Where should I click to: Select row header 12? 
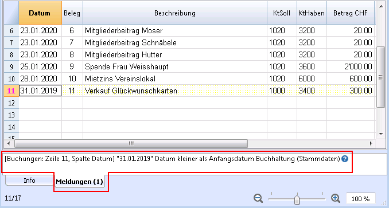pyautogui.click(x=11, y=103)
